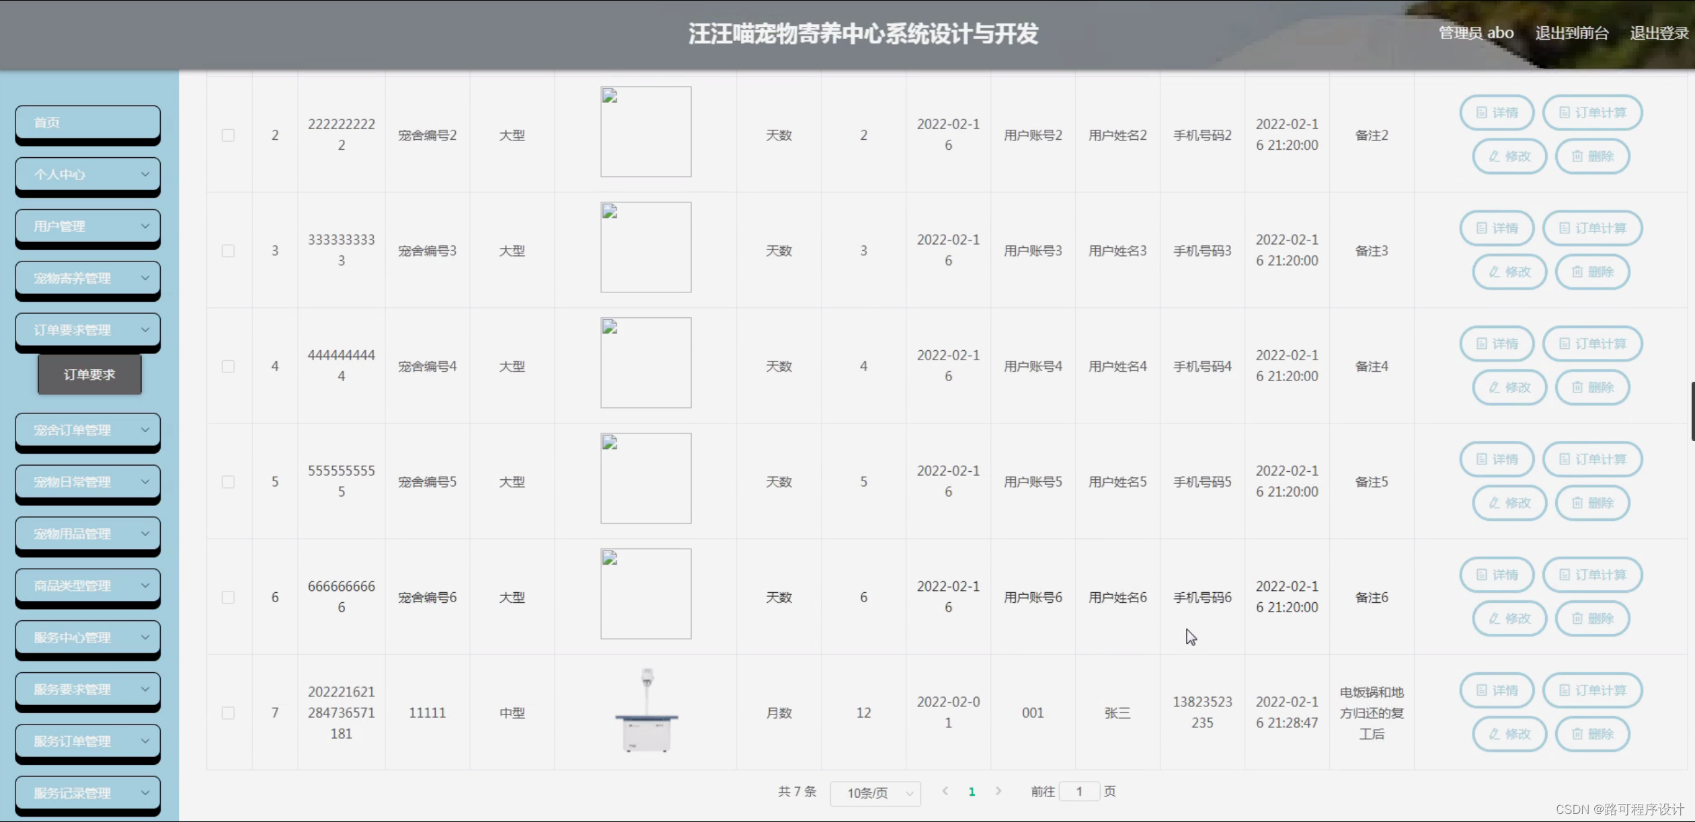Click the page number input field
The image size is (1695, 822).
pyautogui.click(x=1079, y=791)
